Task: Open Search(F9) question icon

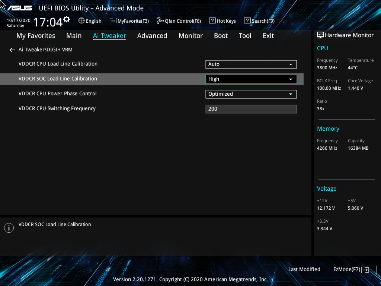Action: click(x=247, y=21)
